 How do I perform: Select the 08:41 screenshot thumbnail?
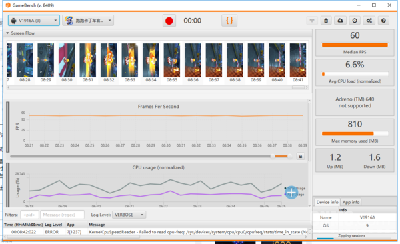click(298, 60)
